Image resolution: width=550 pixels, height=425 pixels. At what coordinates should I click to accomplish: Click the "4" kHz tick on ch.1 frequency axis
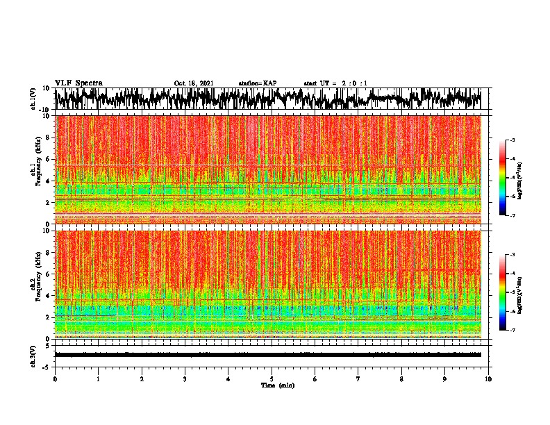49,181
